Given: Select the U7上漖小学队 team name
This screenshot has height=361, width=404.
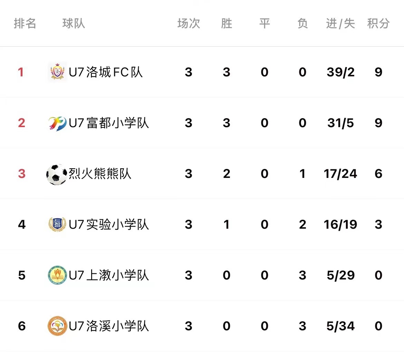Looking at the screenshot, I should [109, 275].
